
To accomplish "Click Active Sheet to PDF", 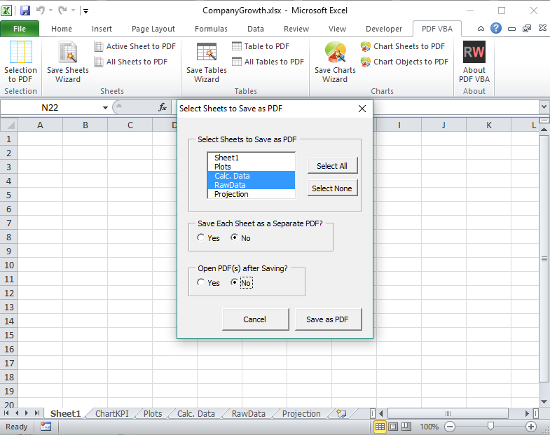I will [x=135, y=46].
